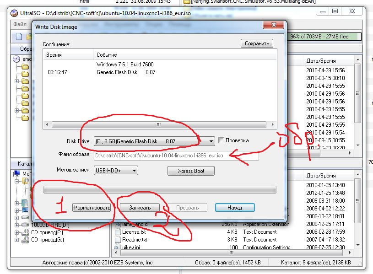Click the lower file list scroll-down arrow
373x274 pixels.
(x=358, y=245)
